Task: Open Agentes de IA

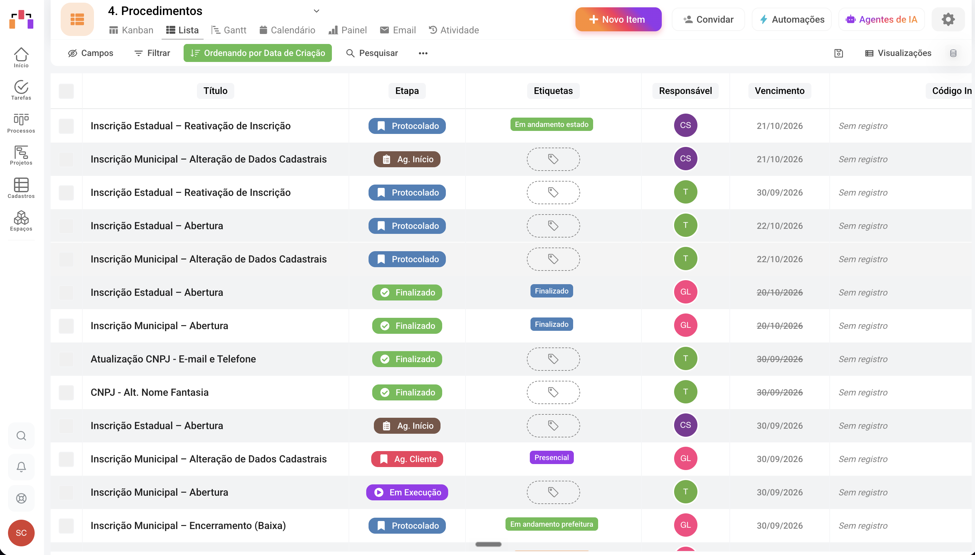Action: tap(882, 19)
